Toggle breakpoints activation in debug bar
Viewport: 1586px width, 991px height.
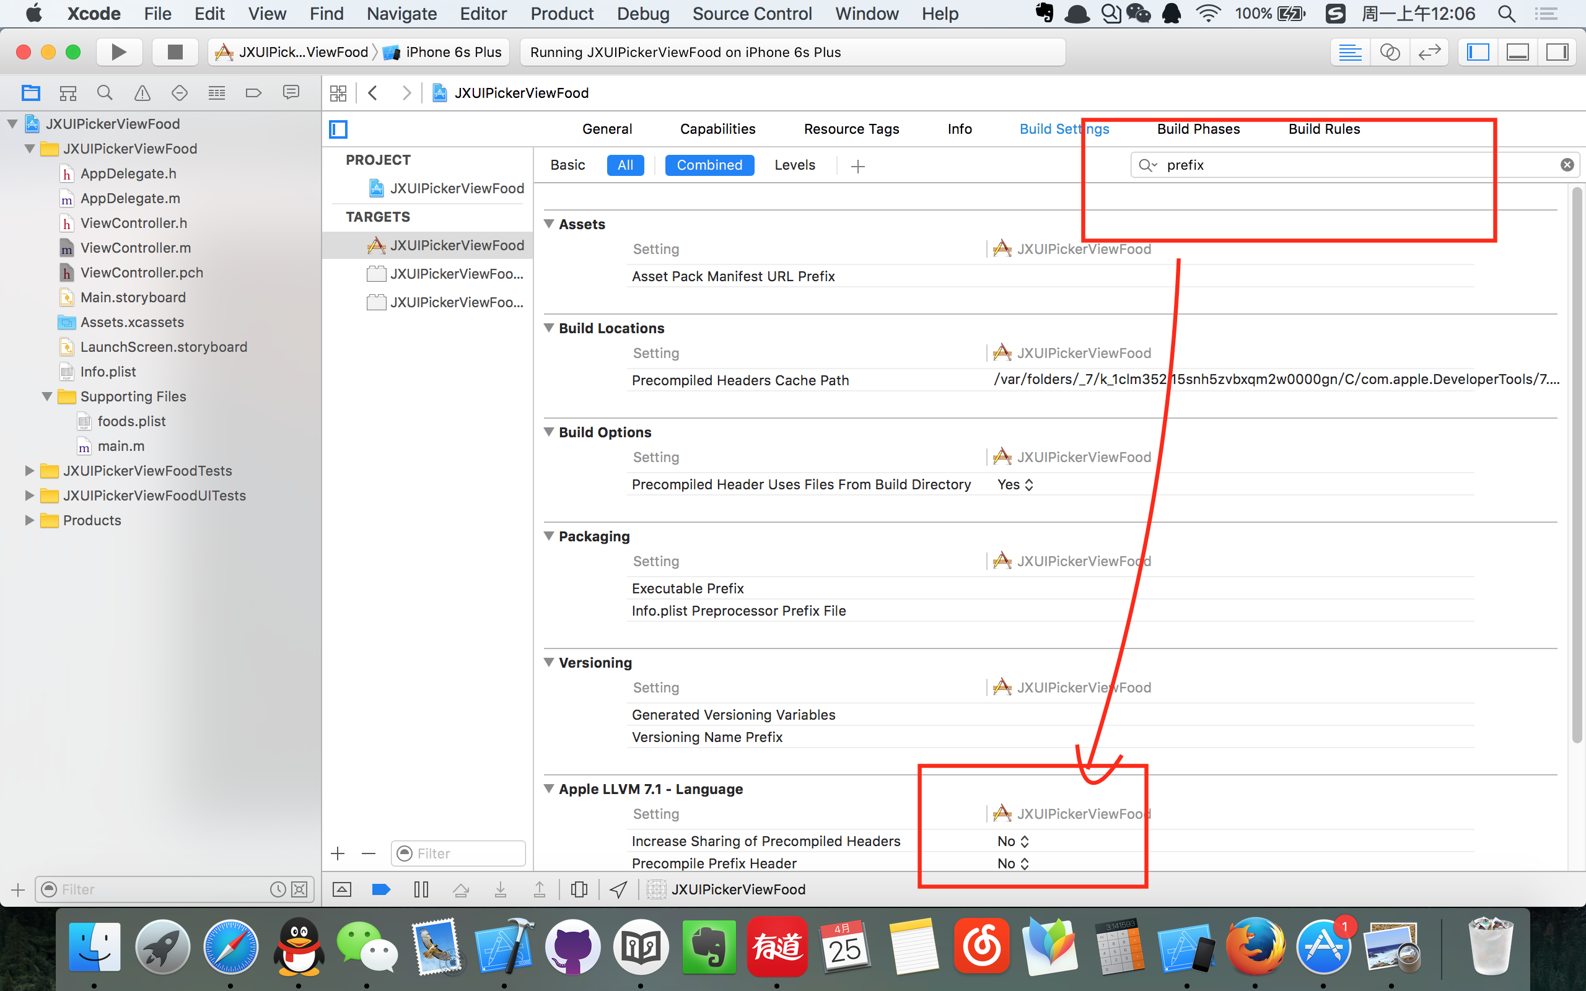[381, 889]
